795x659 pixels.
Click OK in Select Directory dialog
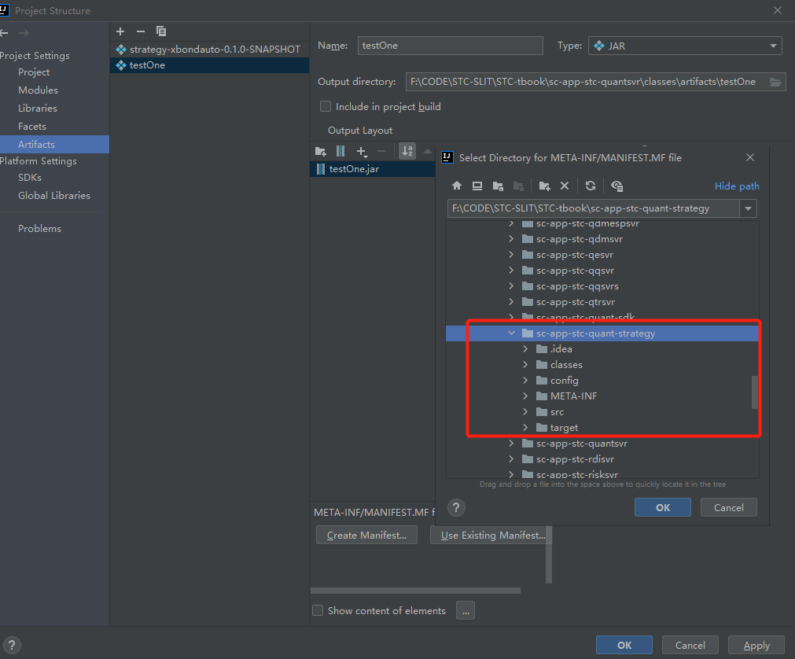(x=663, y=507)
